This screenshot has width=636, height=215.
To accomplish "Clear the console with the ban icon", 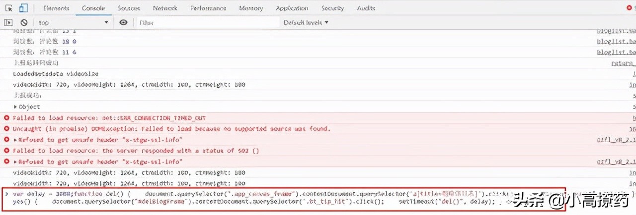I will (24, 23).
